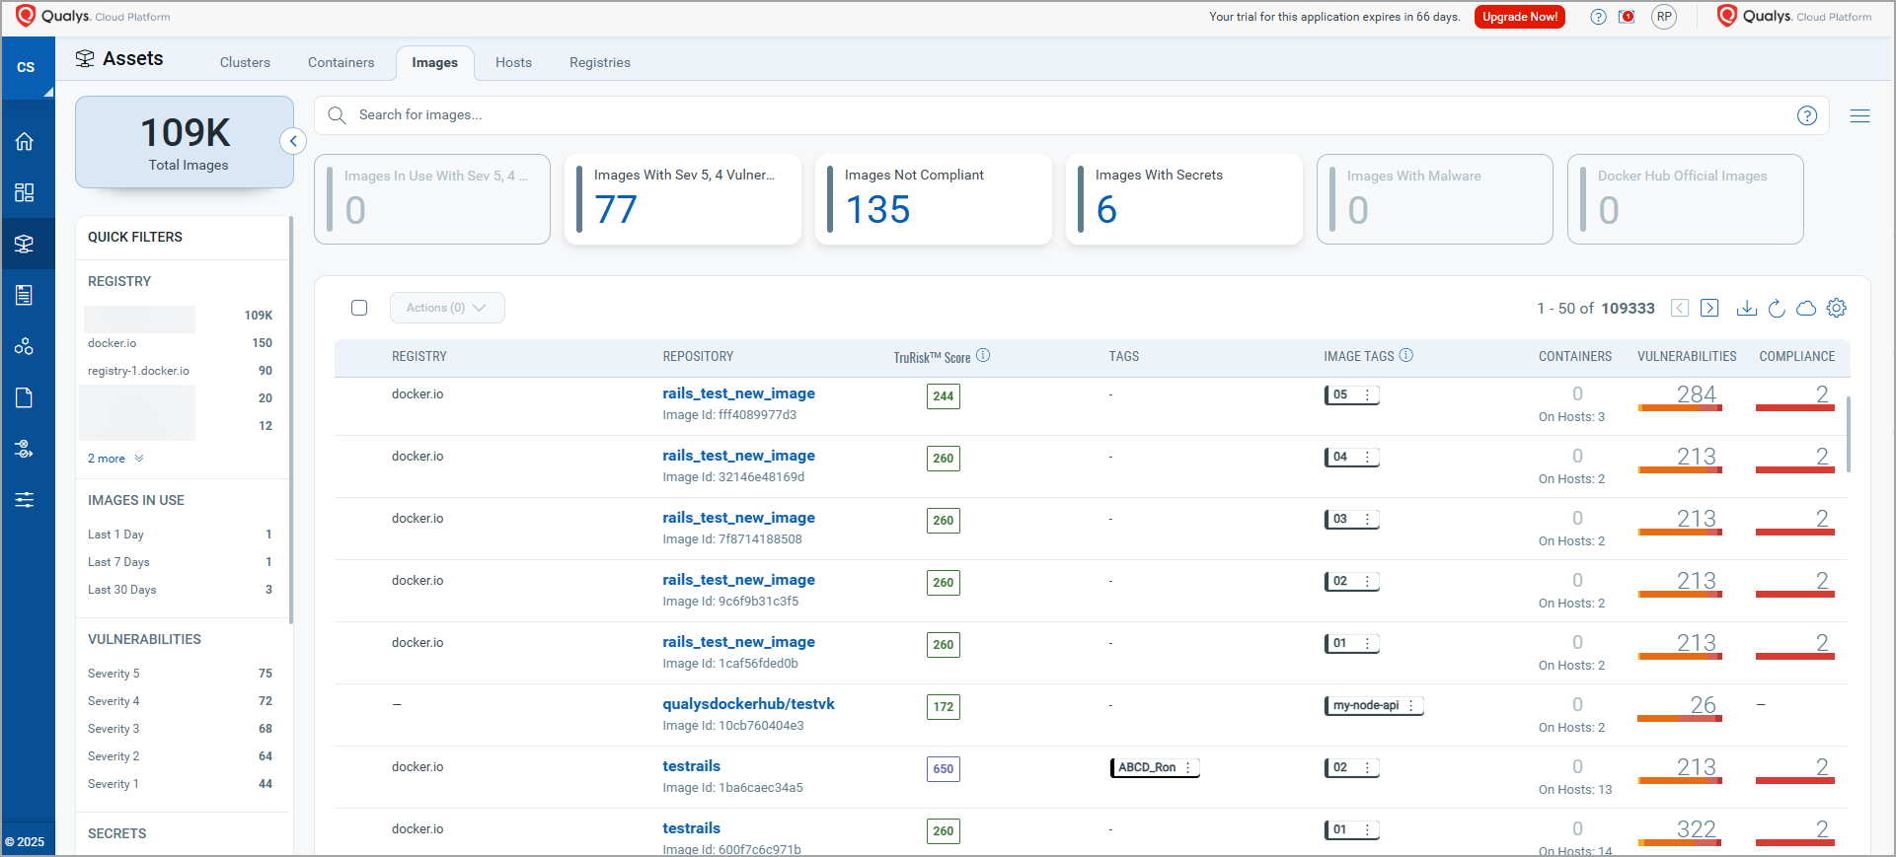Screen dimensions: 1896x857
Task: Open table settings gear icon
Action: [x=1836, y=309]
